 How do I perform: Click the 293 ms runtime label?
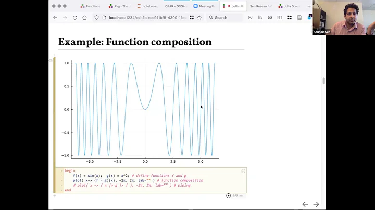click(238, 195)
